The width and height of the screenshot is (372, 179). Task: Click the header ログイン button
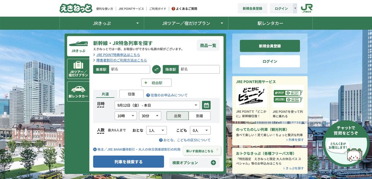coord(281,9)
